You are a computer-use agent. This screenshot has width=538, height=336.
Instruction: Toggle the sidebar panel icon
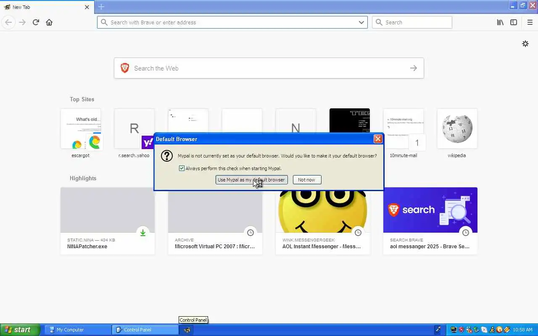(514, 22)
